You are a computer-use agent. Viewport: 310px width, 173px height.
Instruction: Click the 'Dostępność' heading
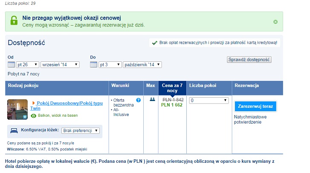26,43
